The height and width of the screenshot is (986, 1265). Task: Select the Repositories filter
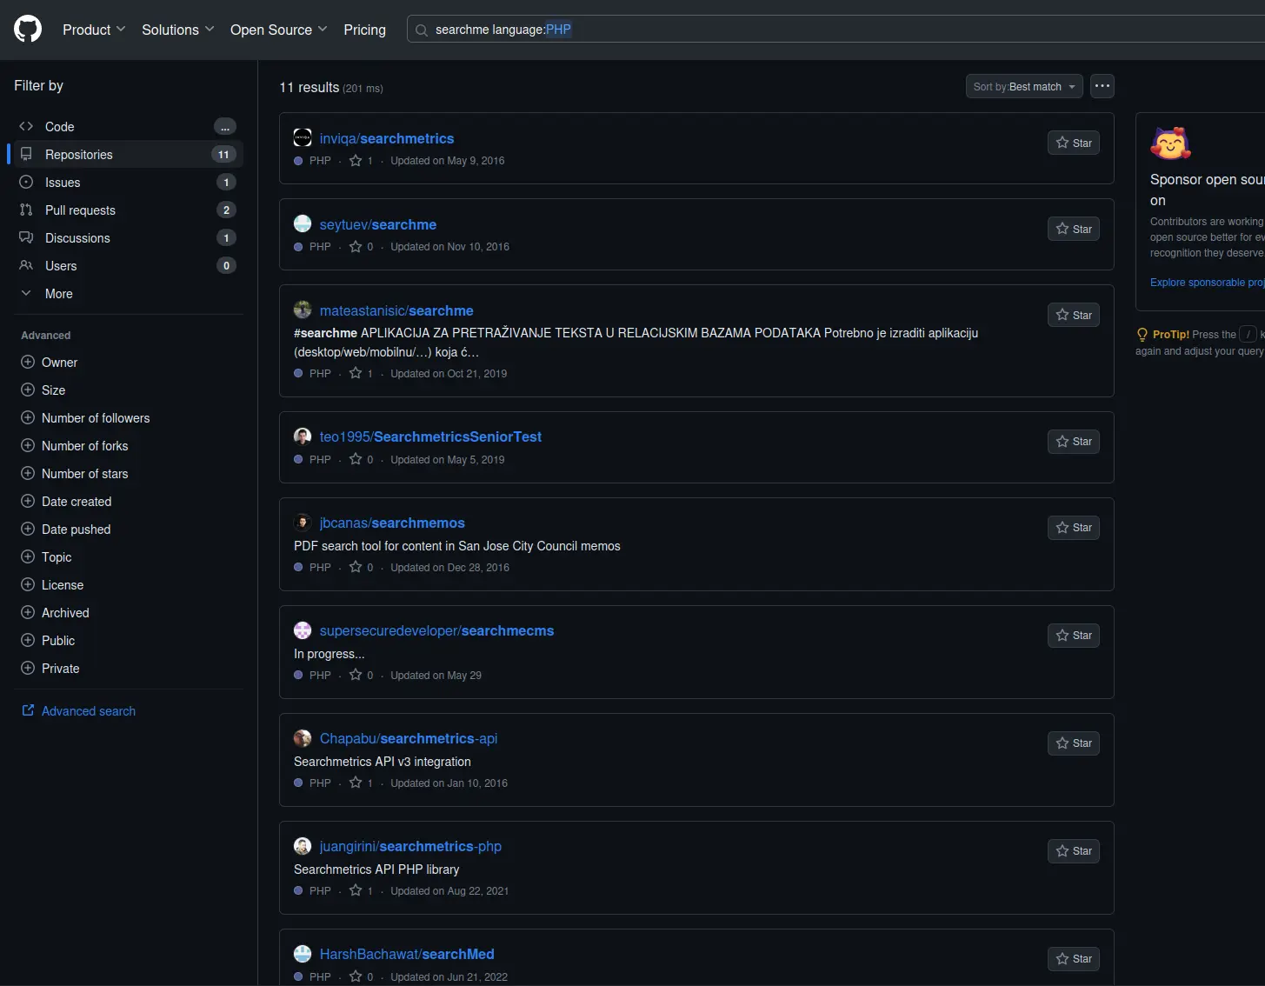pyautogui.click(x=127, y=155)
